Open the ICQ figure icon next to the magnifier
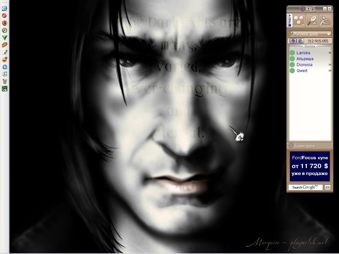This screenshot has height=254, width=339. 325,21
